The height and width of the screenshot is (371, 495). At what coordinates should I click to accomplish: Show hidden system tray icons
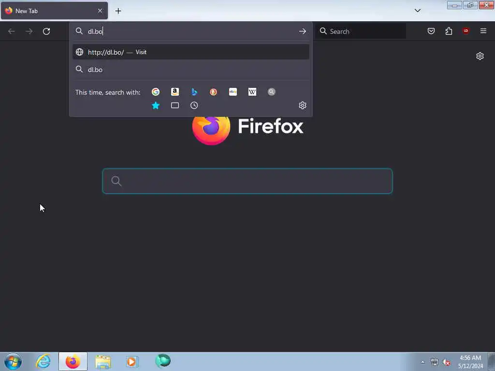[422, 362]
